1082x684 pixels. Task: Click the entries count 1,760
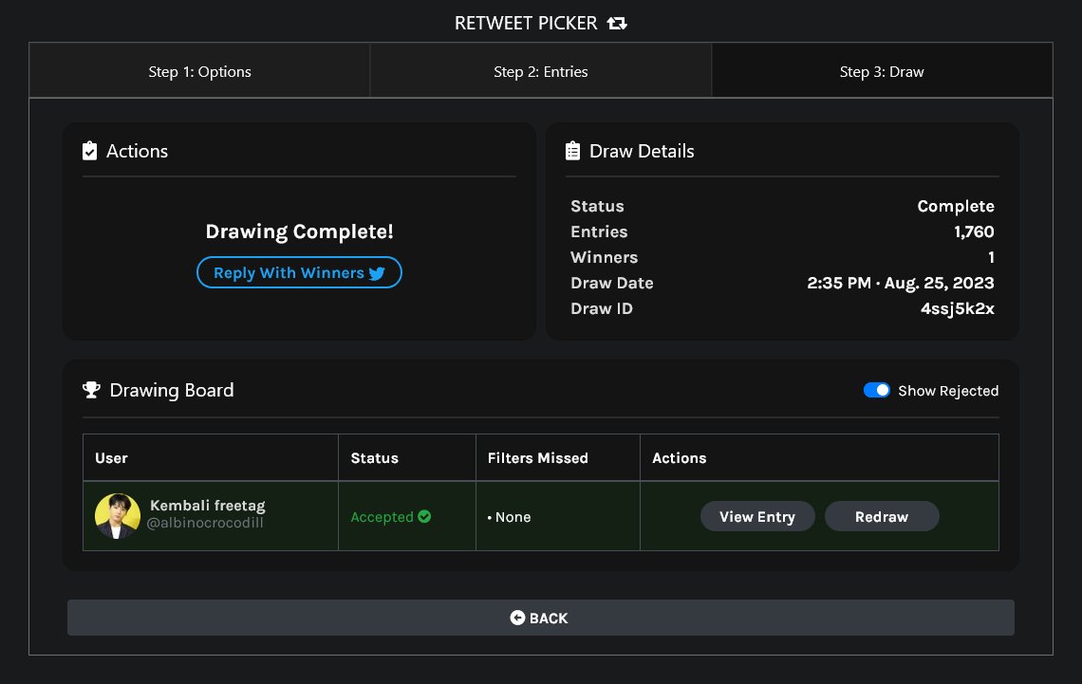point(974,231)
